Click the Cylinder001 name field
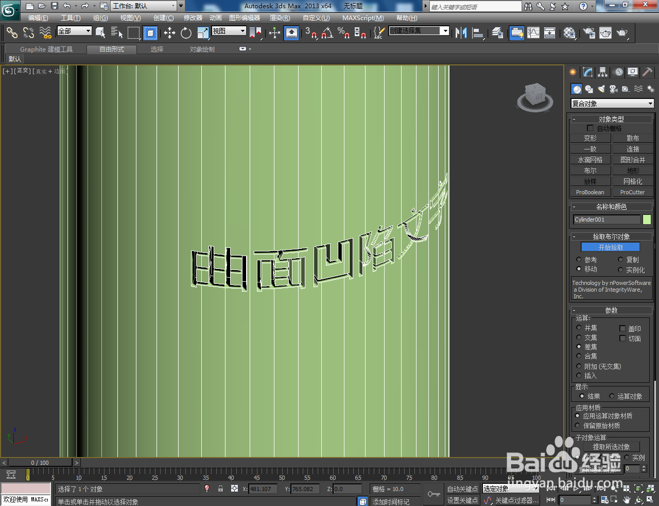The height and width of the screenshot is (506, 659). (606, 220)
